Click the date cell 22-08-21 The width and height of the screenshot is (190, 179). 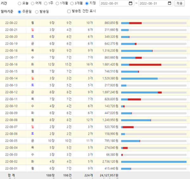(11, 30)
